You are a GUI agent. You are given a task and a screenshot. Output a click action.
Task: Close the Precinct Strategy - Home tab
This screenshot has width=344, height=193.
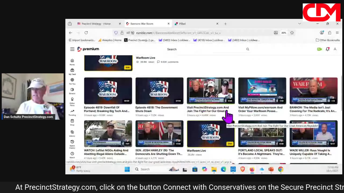pyautogui.click(x=120, y=24)
